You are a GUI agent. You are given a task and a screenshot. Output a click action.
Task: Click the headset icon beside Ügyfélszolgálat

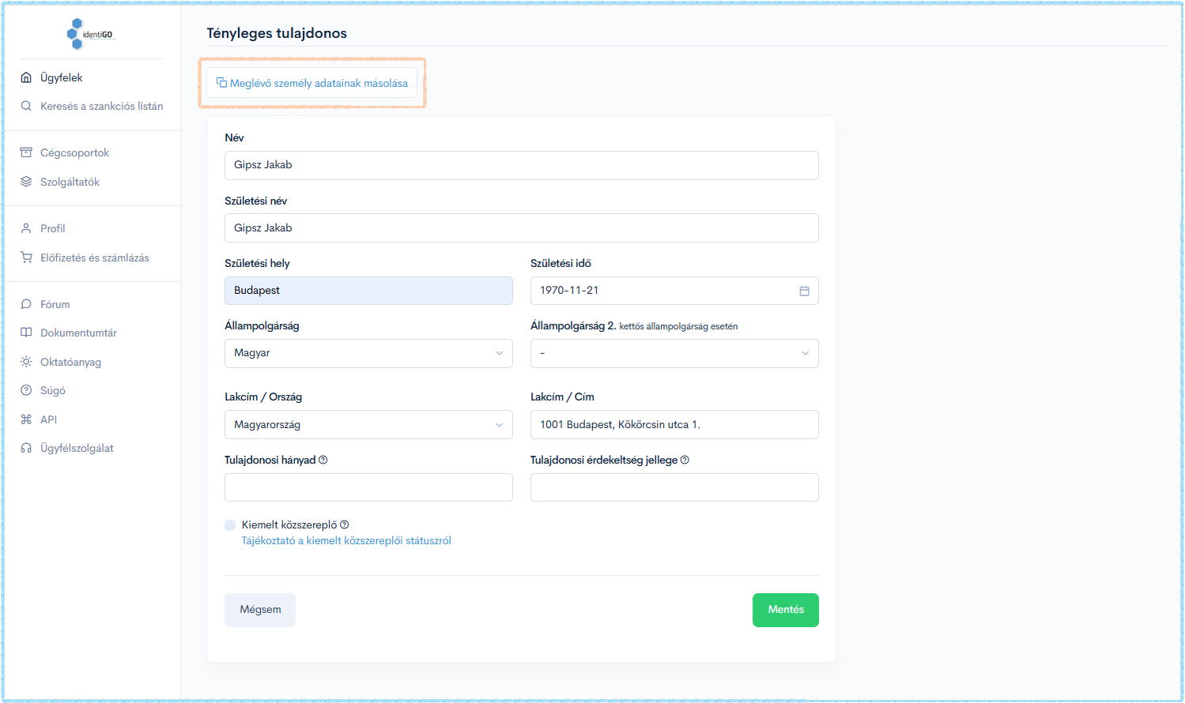click(26, 448)
